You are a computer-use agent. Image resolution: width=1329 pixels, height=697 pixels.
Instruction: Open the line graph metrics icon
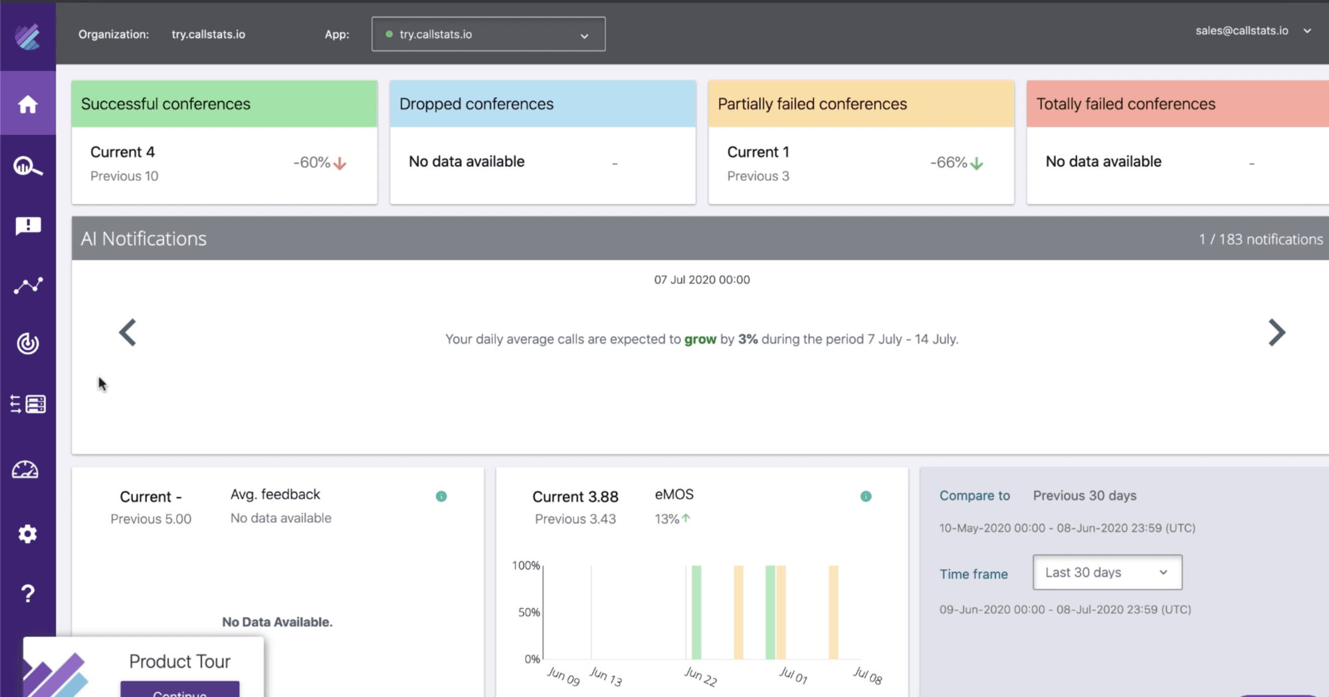27,286
